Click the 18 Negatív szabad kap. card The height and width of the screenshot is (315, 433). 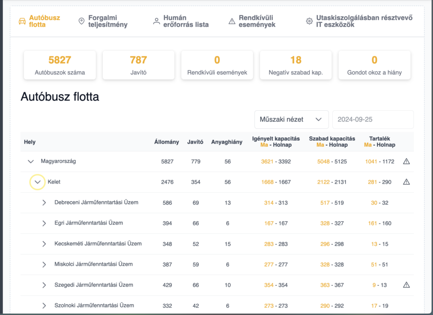pos(296,65)
